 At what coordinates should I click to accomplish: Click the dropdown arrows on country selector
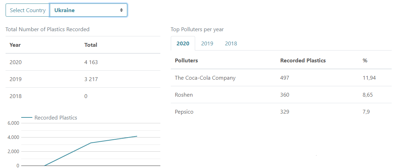pyautogui.click(x=121, y=10)
